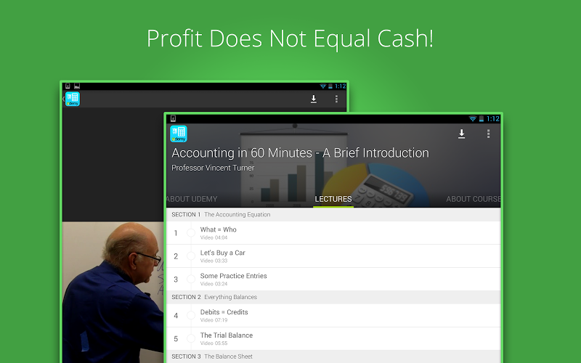
Task: Tap Video 04:04 duration text
Action: [214, 237]
